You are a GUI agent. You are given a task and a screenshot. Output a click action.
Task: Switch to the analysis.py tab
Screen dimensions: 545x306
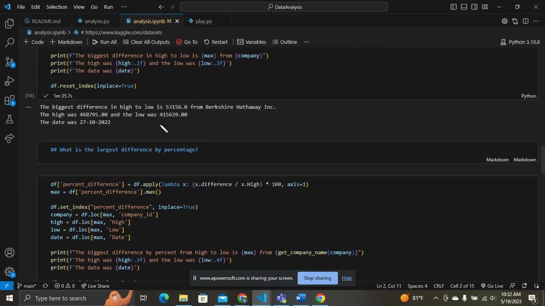97,21
